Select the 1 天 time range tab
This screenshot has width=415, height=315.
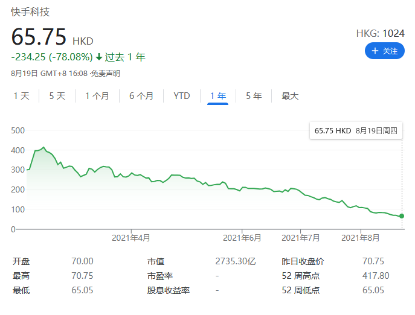coord(22,96)
